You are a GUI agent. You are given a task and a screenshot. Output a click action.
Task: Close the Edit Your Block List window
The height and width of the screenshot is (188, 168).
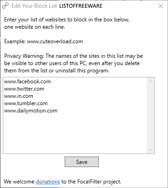(161, 6)
